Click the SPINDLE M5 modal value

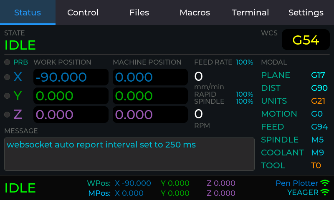[317, 140]
